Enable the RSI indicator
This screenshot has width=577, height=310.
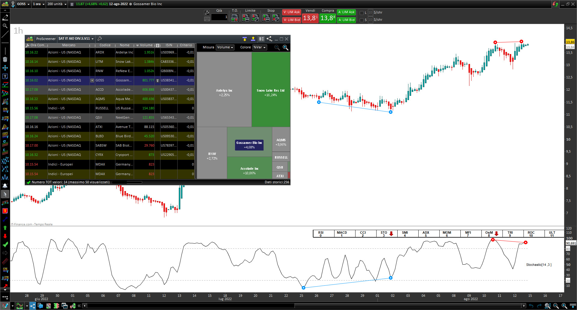tap(324, 234)
